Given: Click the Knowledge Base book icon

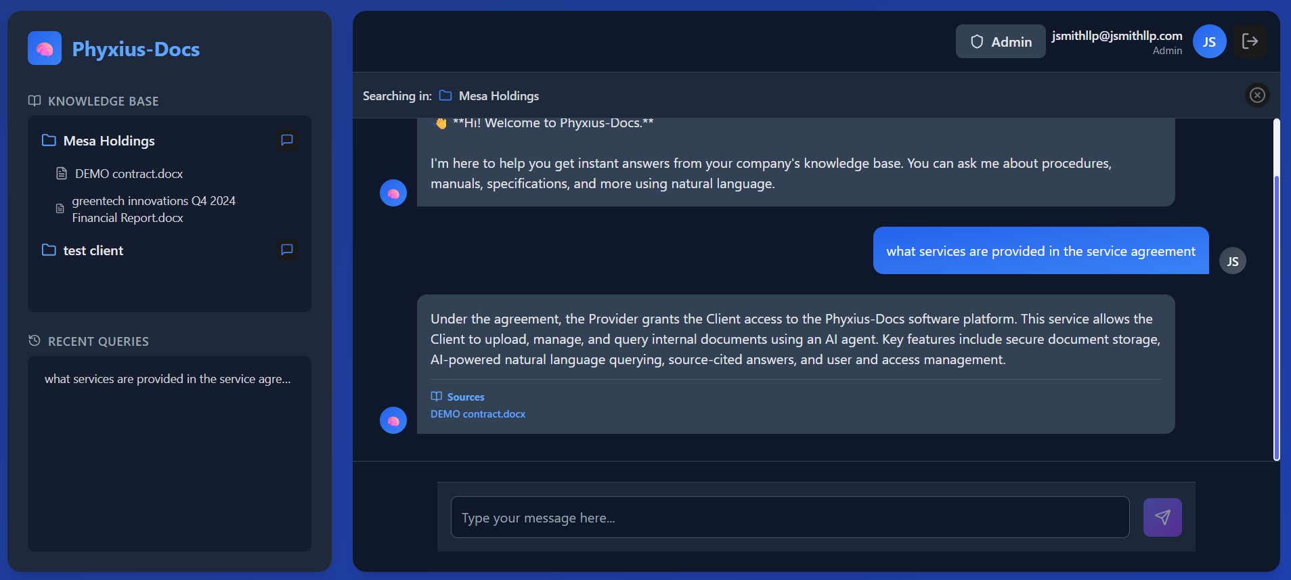Looking at the screenshot, I should point(35,101).
